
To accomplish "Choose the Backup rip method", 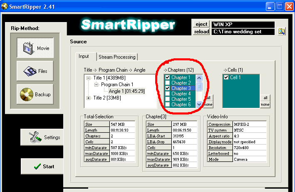I will (x=35, y=94).
